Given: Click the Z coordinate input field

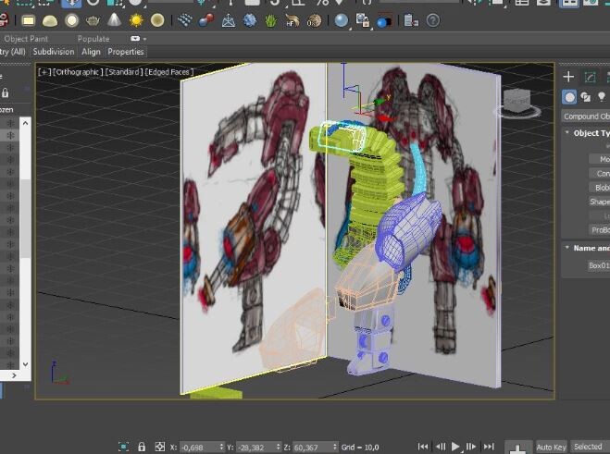Looking at the screenshot, I should point(315,448).
